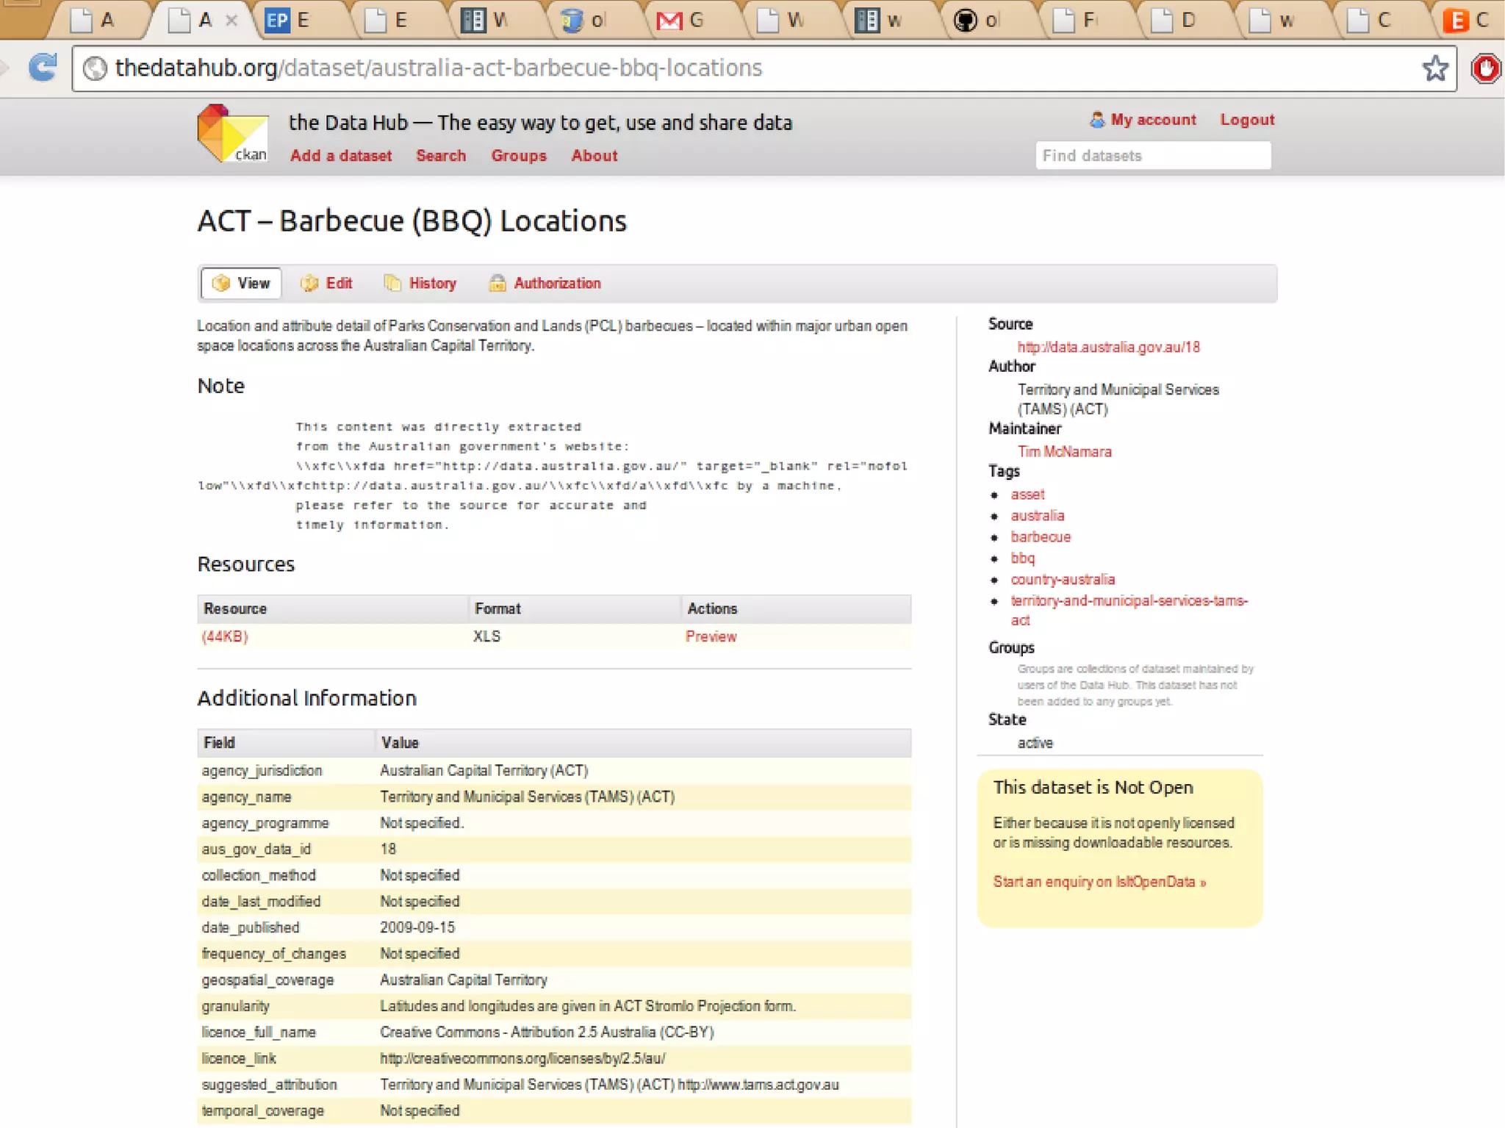Click Add a dataset in navigation

coord(340,156)
